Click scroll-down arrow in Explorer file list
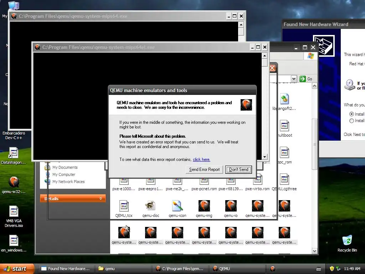The height and width of the screenshot is (274, 365). pyautogui.click(x=314, y=251)
